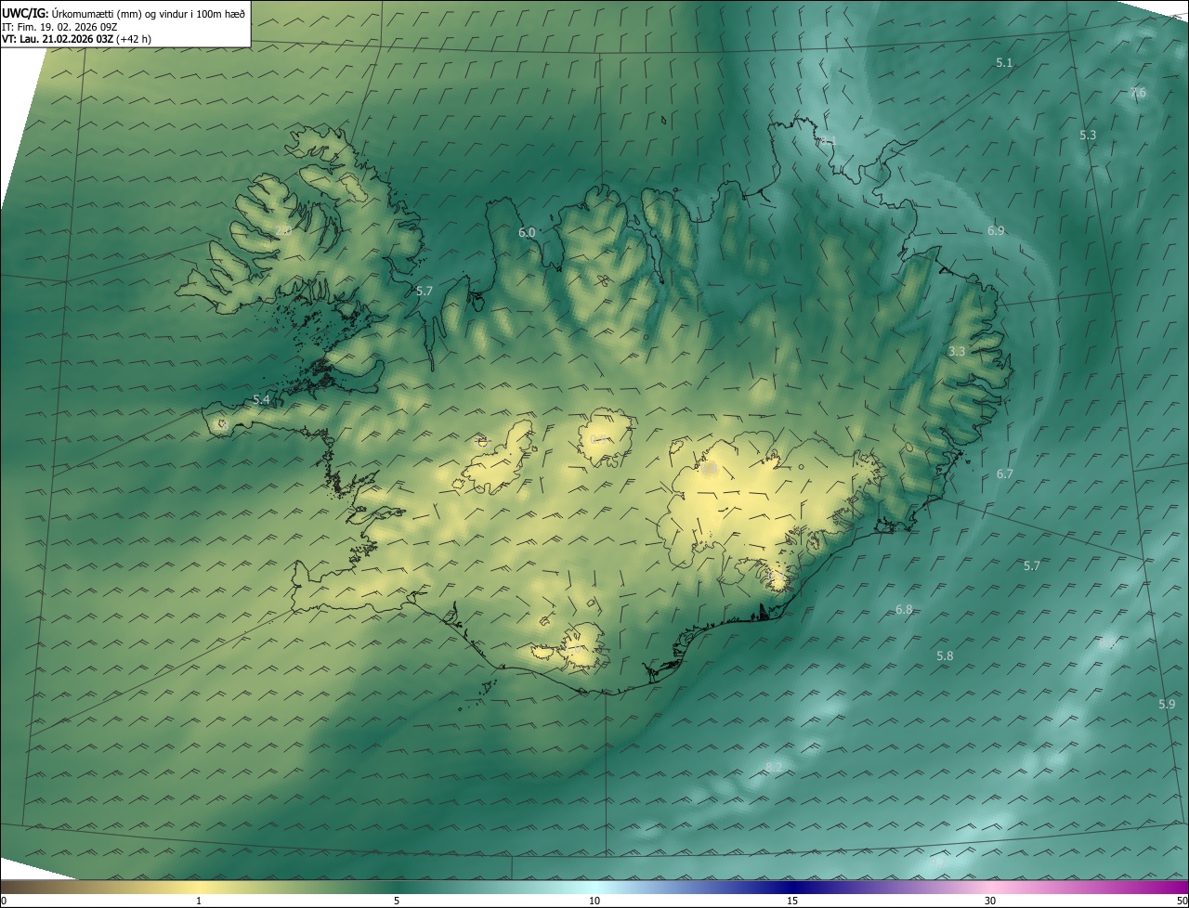Select the 6.9 value label on the map
1189x908 pixels.
point(996,230)
